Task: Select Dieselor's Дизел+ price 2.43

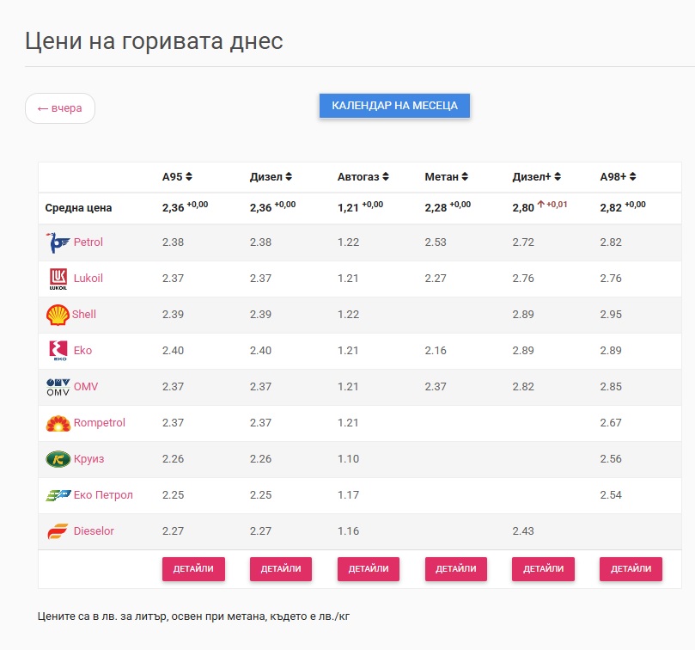Action: 523,531
